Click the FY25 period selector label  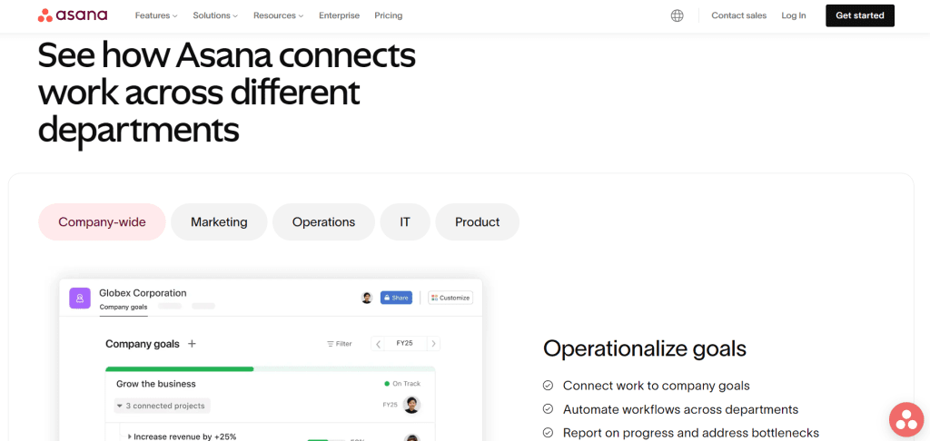coord(406,344)
